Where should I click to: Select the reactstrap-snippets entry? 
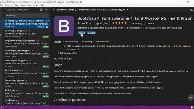27,83
